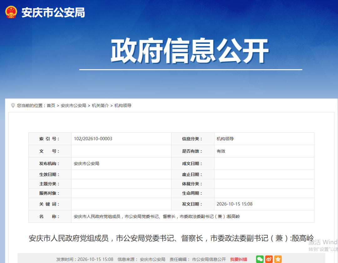Click the 有效 value cell
This screenshot has width=338, height=263.
[264, 151]
